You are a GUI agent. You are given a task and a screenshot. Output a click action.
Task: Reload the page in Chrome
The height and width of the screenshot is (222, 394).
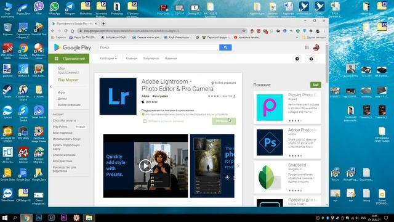tap(66, 31)
